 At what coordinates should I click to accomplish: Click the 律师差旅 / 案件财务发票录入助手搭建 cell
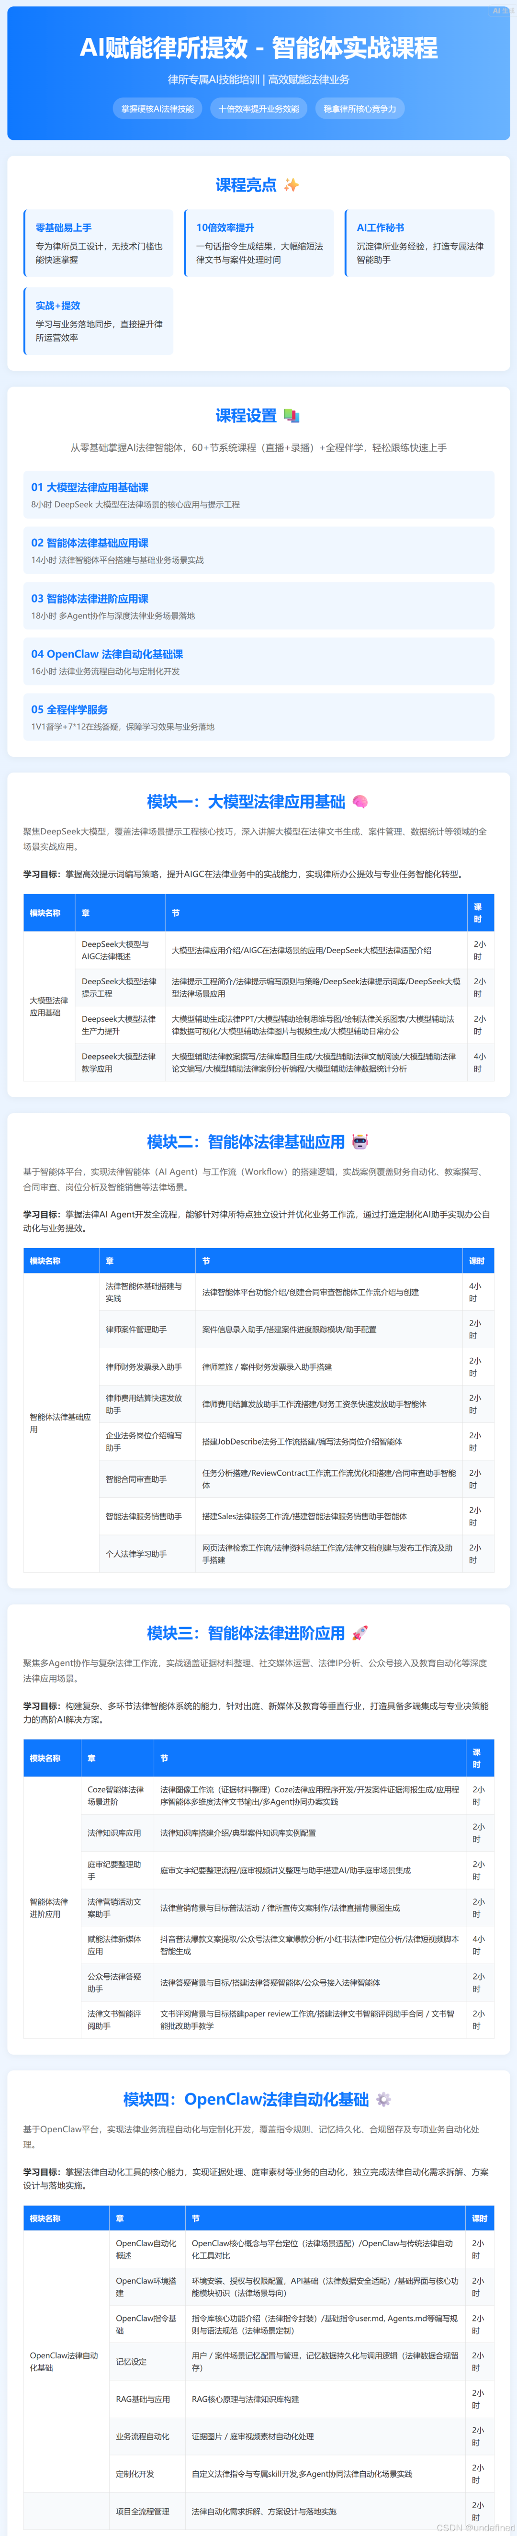(330, 1367)
